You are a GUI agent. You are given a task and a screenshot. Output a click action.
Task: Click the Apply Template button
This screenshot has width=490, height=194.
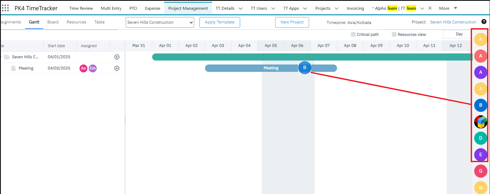220,22
